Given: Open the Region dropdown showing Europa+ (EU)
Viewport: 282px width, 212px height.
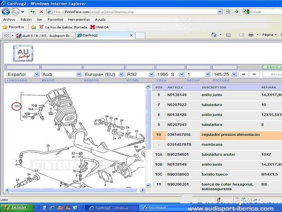Looking at the screenshot, I should [104, 74].
